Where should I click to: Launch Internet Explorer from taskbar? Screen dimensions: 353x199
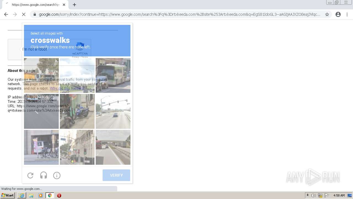click(22, 195)
